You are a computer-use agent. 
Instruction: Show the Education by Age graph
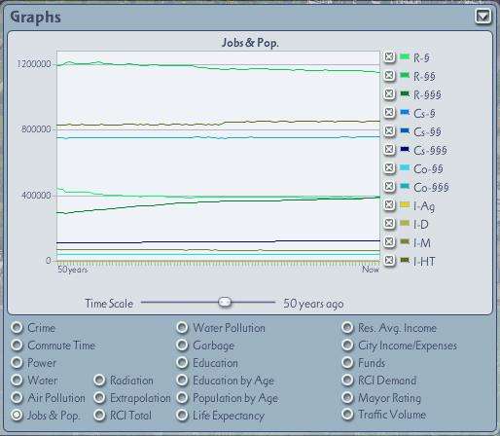[182, 380]
